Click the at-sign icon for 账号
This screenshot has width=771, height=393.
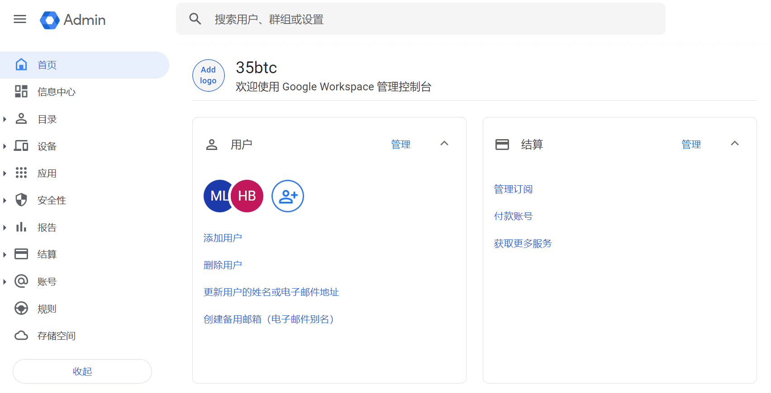(x=21, y=281)
